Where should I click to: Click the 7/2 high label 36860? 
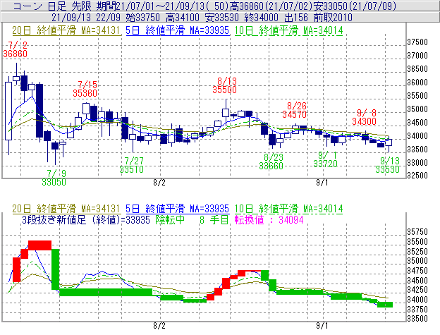(x=15, y=54)
